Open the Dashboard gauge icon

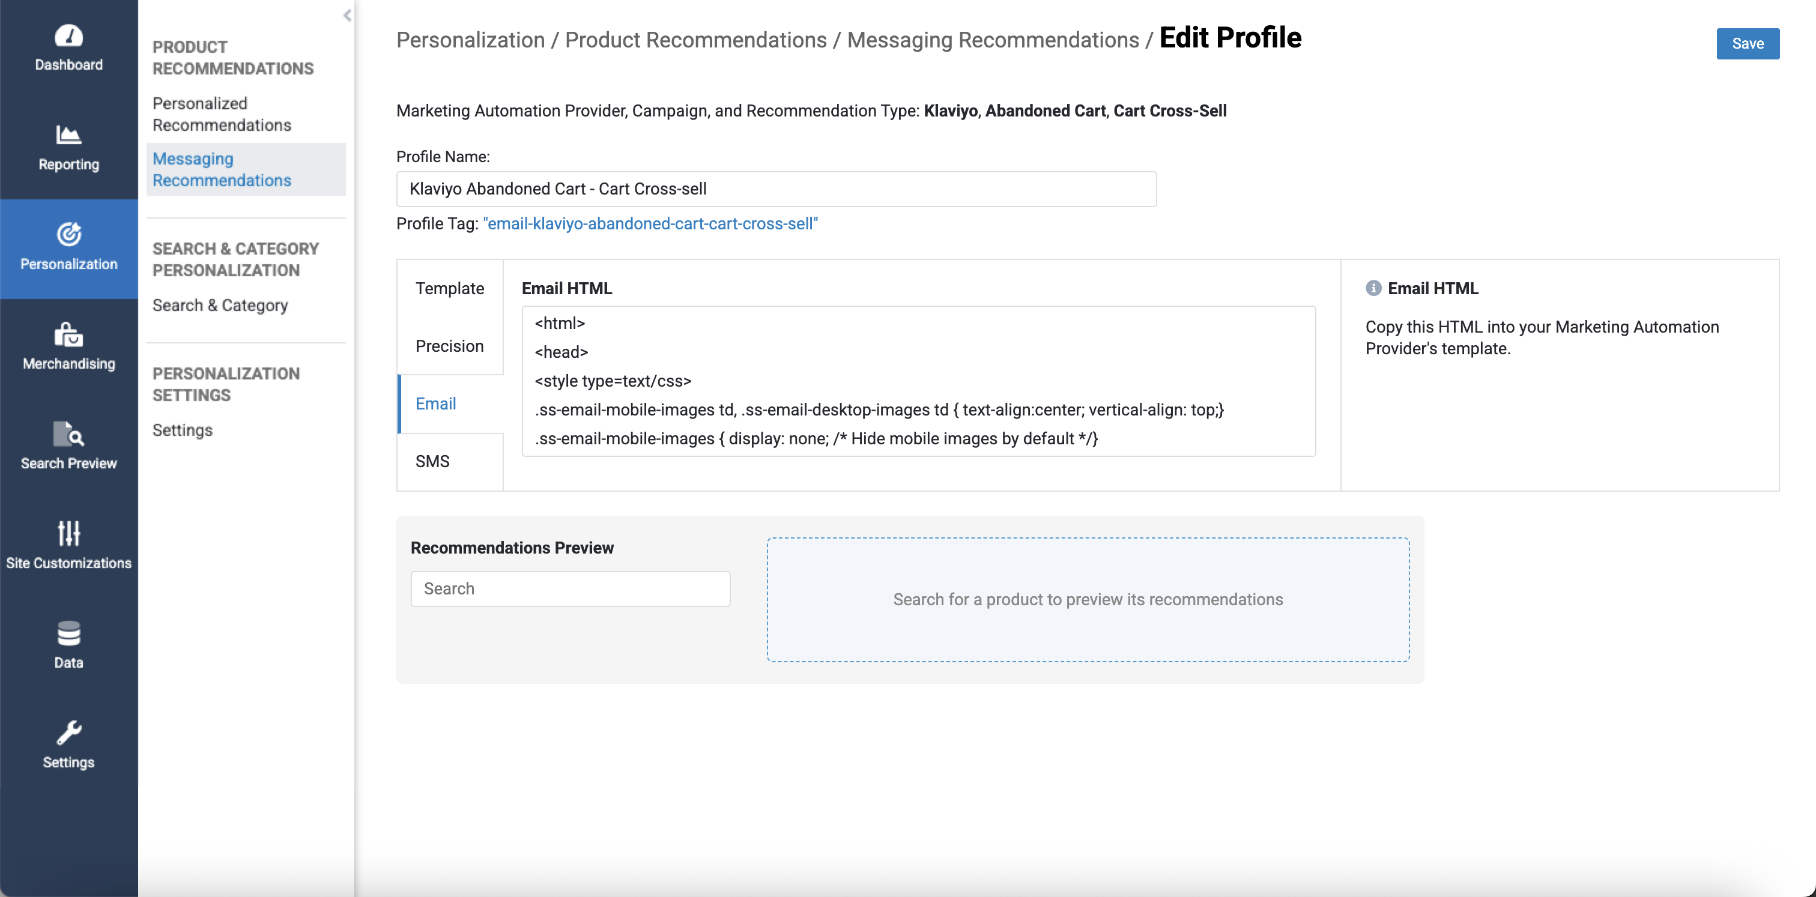[68, 35]
